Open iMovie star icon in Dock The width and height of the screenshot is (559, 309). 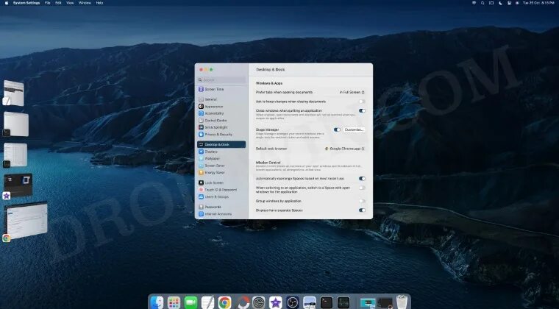(x=276, y=302)
